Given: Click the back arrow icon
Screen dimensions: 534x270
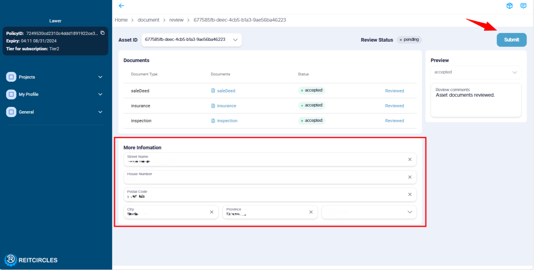Looking at the screenshot, I should (x=121, y=6).
